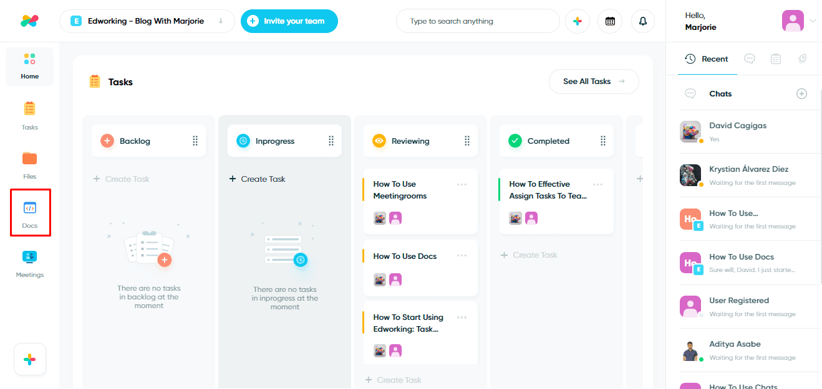Click Marjorie's profile avatar
This screenshot has width=822, height=389.
tap(793, 21)
